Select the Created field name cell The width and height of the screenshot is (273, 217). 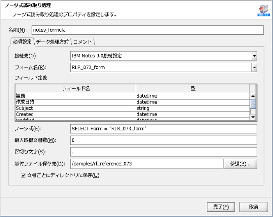tap(76, 114)
